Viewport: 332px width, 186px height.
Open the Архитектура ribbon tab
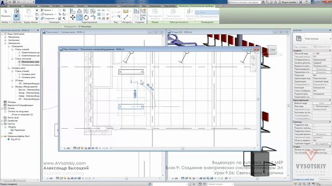point(15,6)
